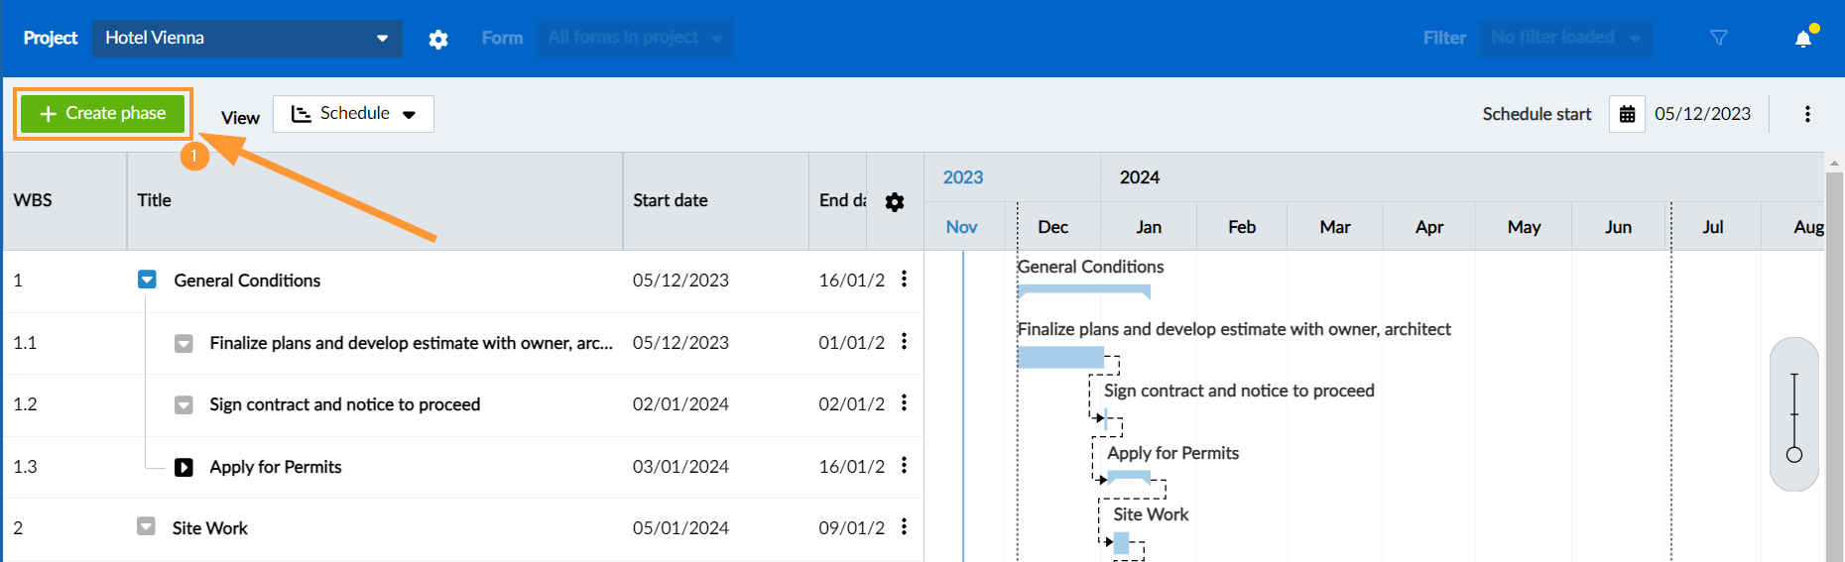Open the All forms in project dropdown
1845x562 pixels.
635,38
